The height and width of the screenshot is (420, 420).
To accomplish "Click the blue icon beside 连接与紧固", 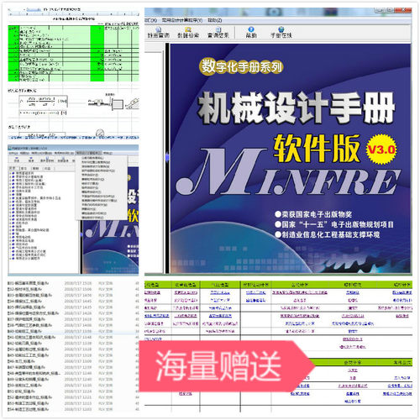I will [13, 191].
